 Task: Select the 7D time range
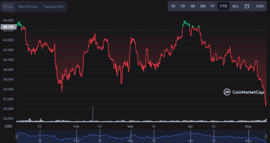tap(182, 6)
